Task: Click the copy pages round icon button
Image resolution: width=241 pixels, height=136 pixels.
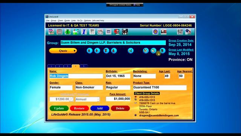Action: [x=153, y=51]
